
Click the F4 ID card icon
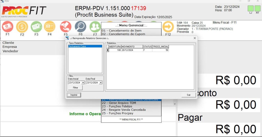[50, 26]
